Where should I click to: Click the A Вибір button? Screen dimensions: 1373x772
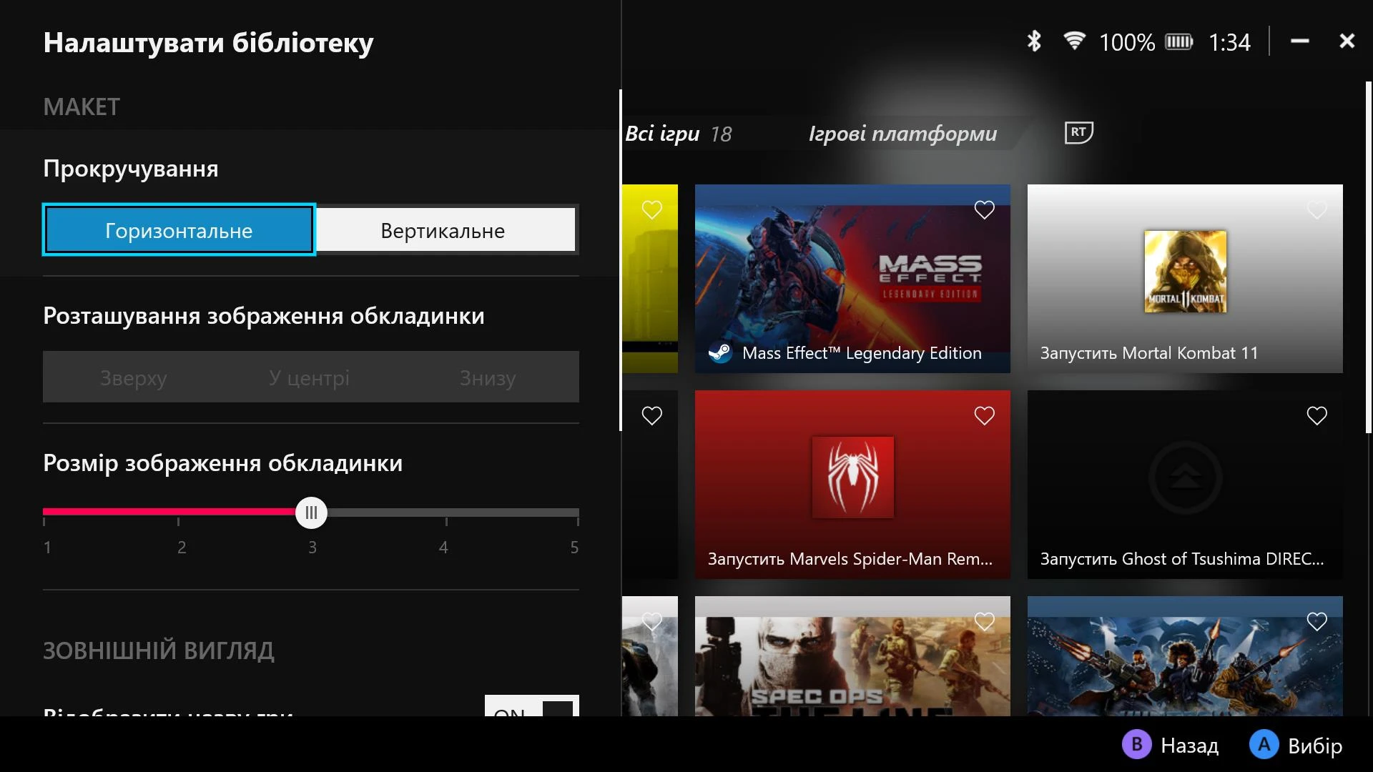[x=1296, y=745]
